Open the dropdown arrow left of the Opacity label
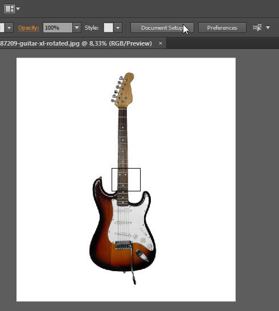 (9, 28)
